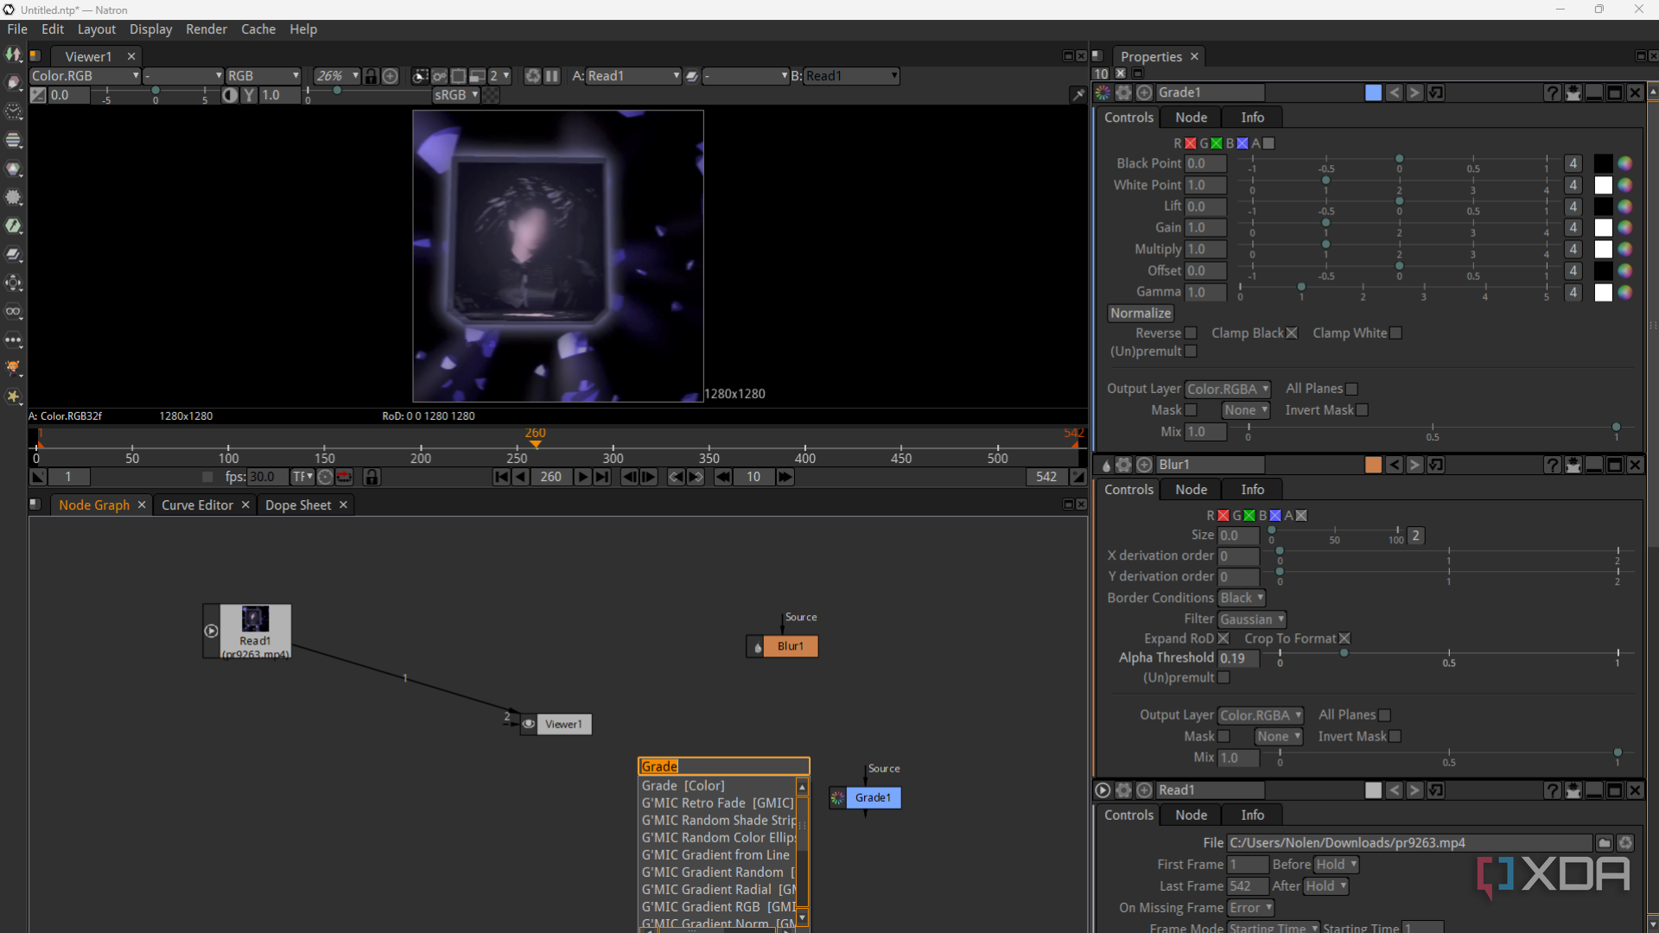
Task: Pause viewer updates icon
Action: 552,76
